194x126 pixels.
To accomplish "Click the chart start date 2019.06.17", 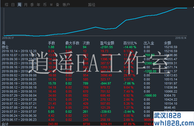I will pos(8,38).
